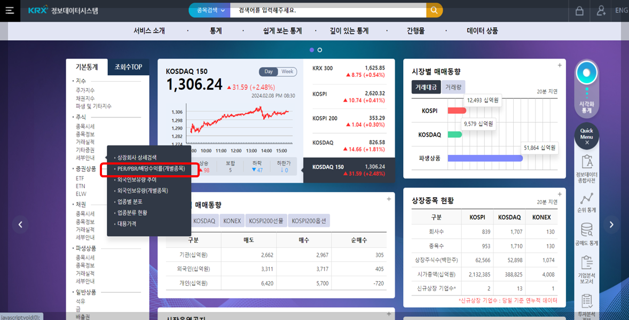Select the highlighted KOSDAQ 150 index row
The image size is (629, 320).
(349, 170)
